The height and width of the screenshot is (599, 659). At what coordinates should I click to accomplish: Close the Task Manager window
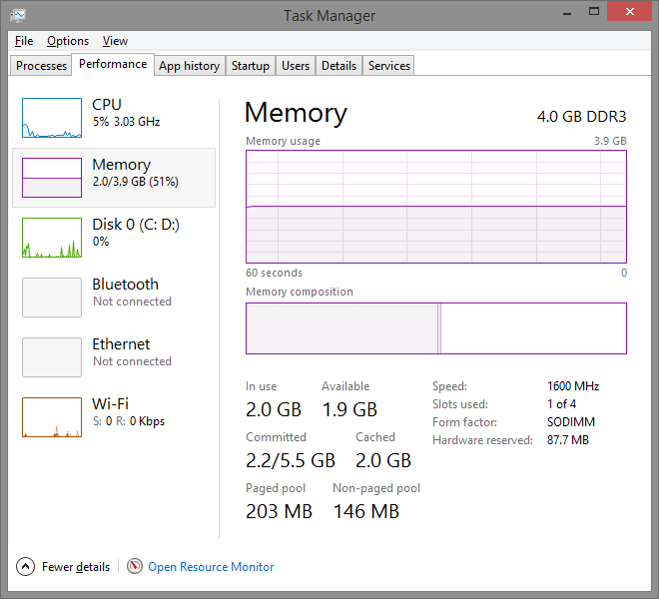[x=629, y=11]
